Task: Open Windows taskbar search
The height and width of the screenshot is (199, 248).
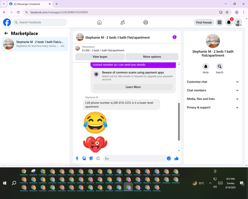Action: pyautogui.click(x=14, y=183)
